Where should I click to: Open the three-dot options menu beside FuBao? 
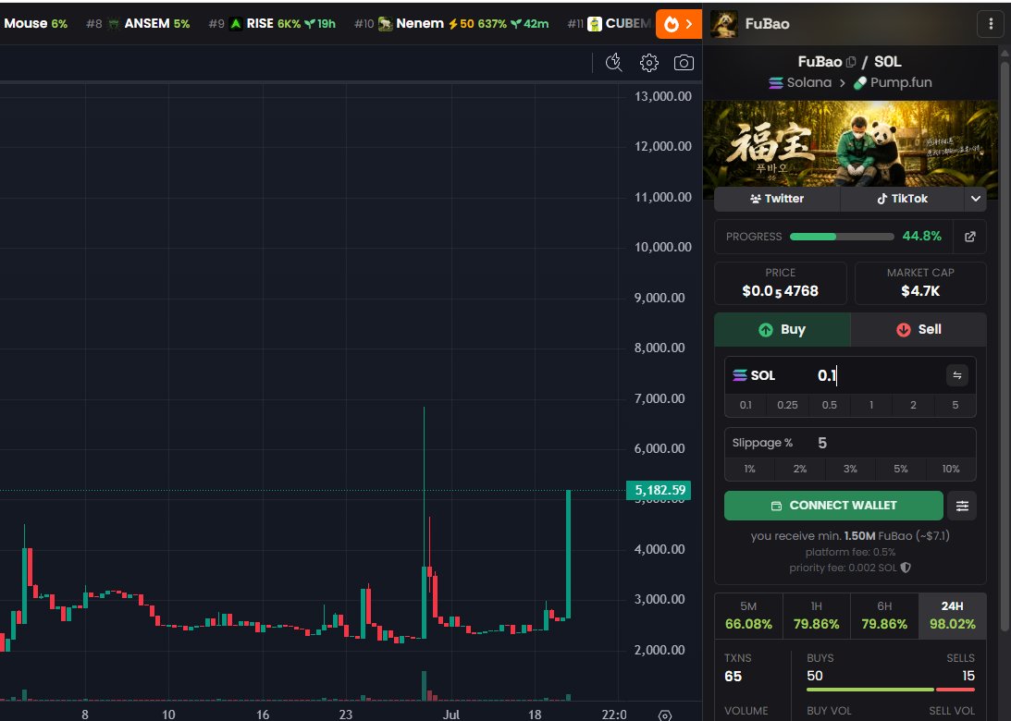click(991, 24)
